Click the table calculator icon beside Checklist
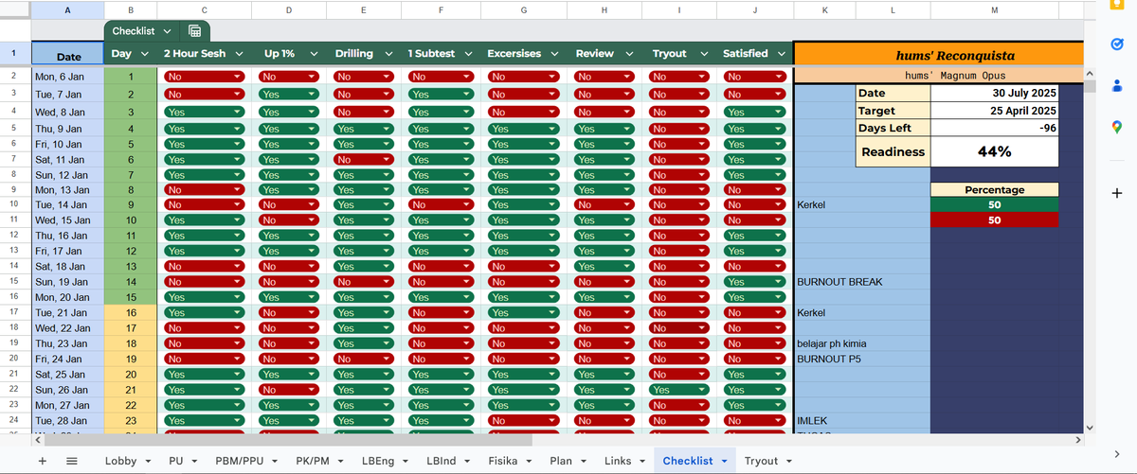This screenshot has height=474, width=1137. [194, 31]
